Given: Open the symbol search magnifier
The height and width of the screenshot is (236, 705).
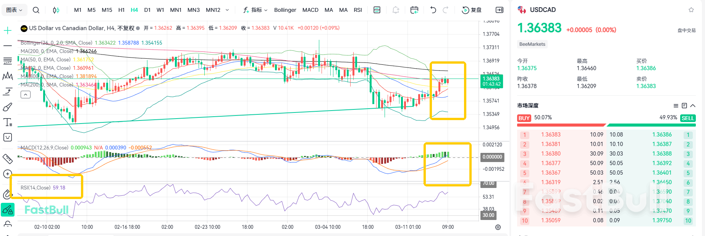Looking at the screenshot, I should 36,10.
